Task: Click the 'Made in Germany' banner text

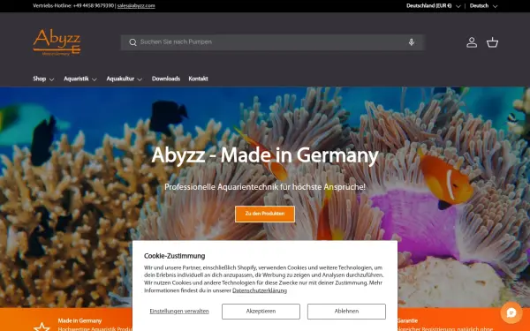Action: pos(79,320)
